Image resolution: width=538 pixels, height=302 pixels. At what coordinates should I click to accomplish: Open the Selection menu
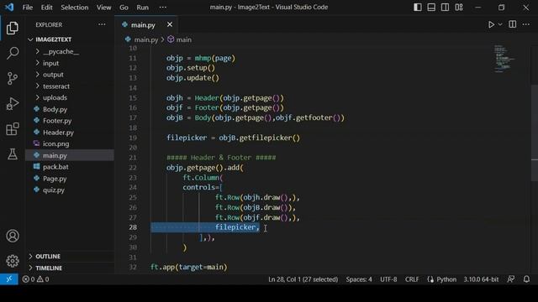tap(75, 8)
